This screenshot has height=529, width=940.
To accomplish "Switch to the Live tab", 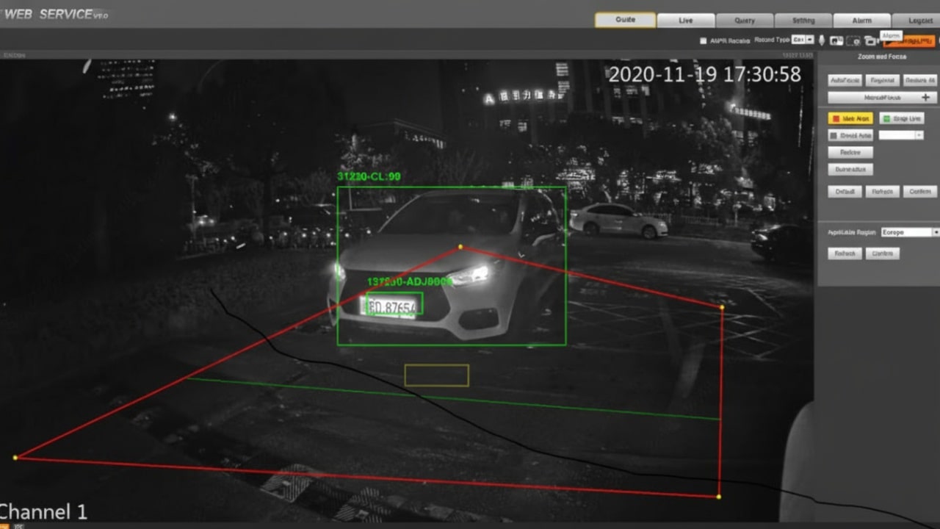I will click(685, 21).
